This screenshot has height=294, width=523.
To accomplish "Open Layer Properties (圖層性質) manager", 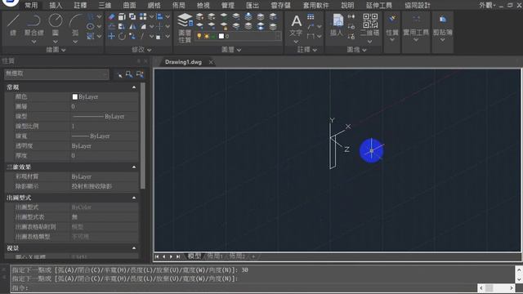I will (x=185, y=28).
